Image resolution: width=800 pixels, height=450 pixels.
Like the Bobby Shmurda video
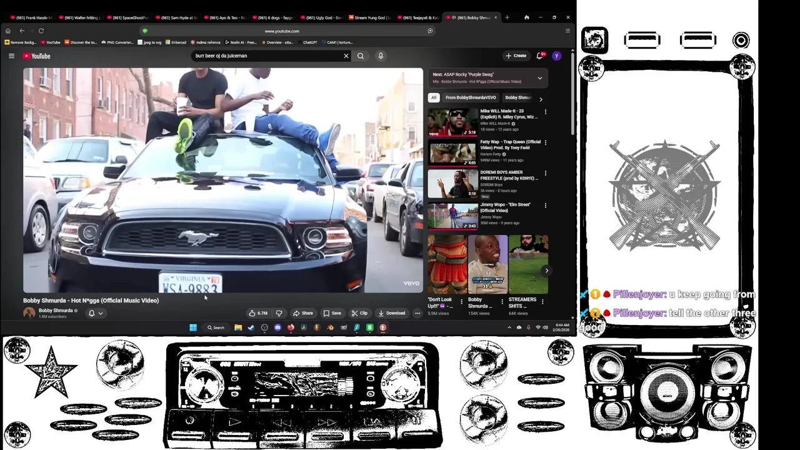pos(258,313)
